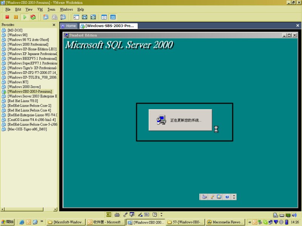The image size is (302, 226).
Task: Switch to 收件匣 - Microsoft taskbar button
Action: [x=106, y=222]
